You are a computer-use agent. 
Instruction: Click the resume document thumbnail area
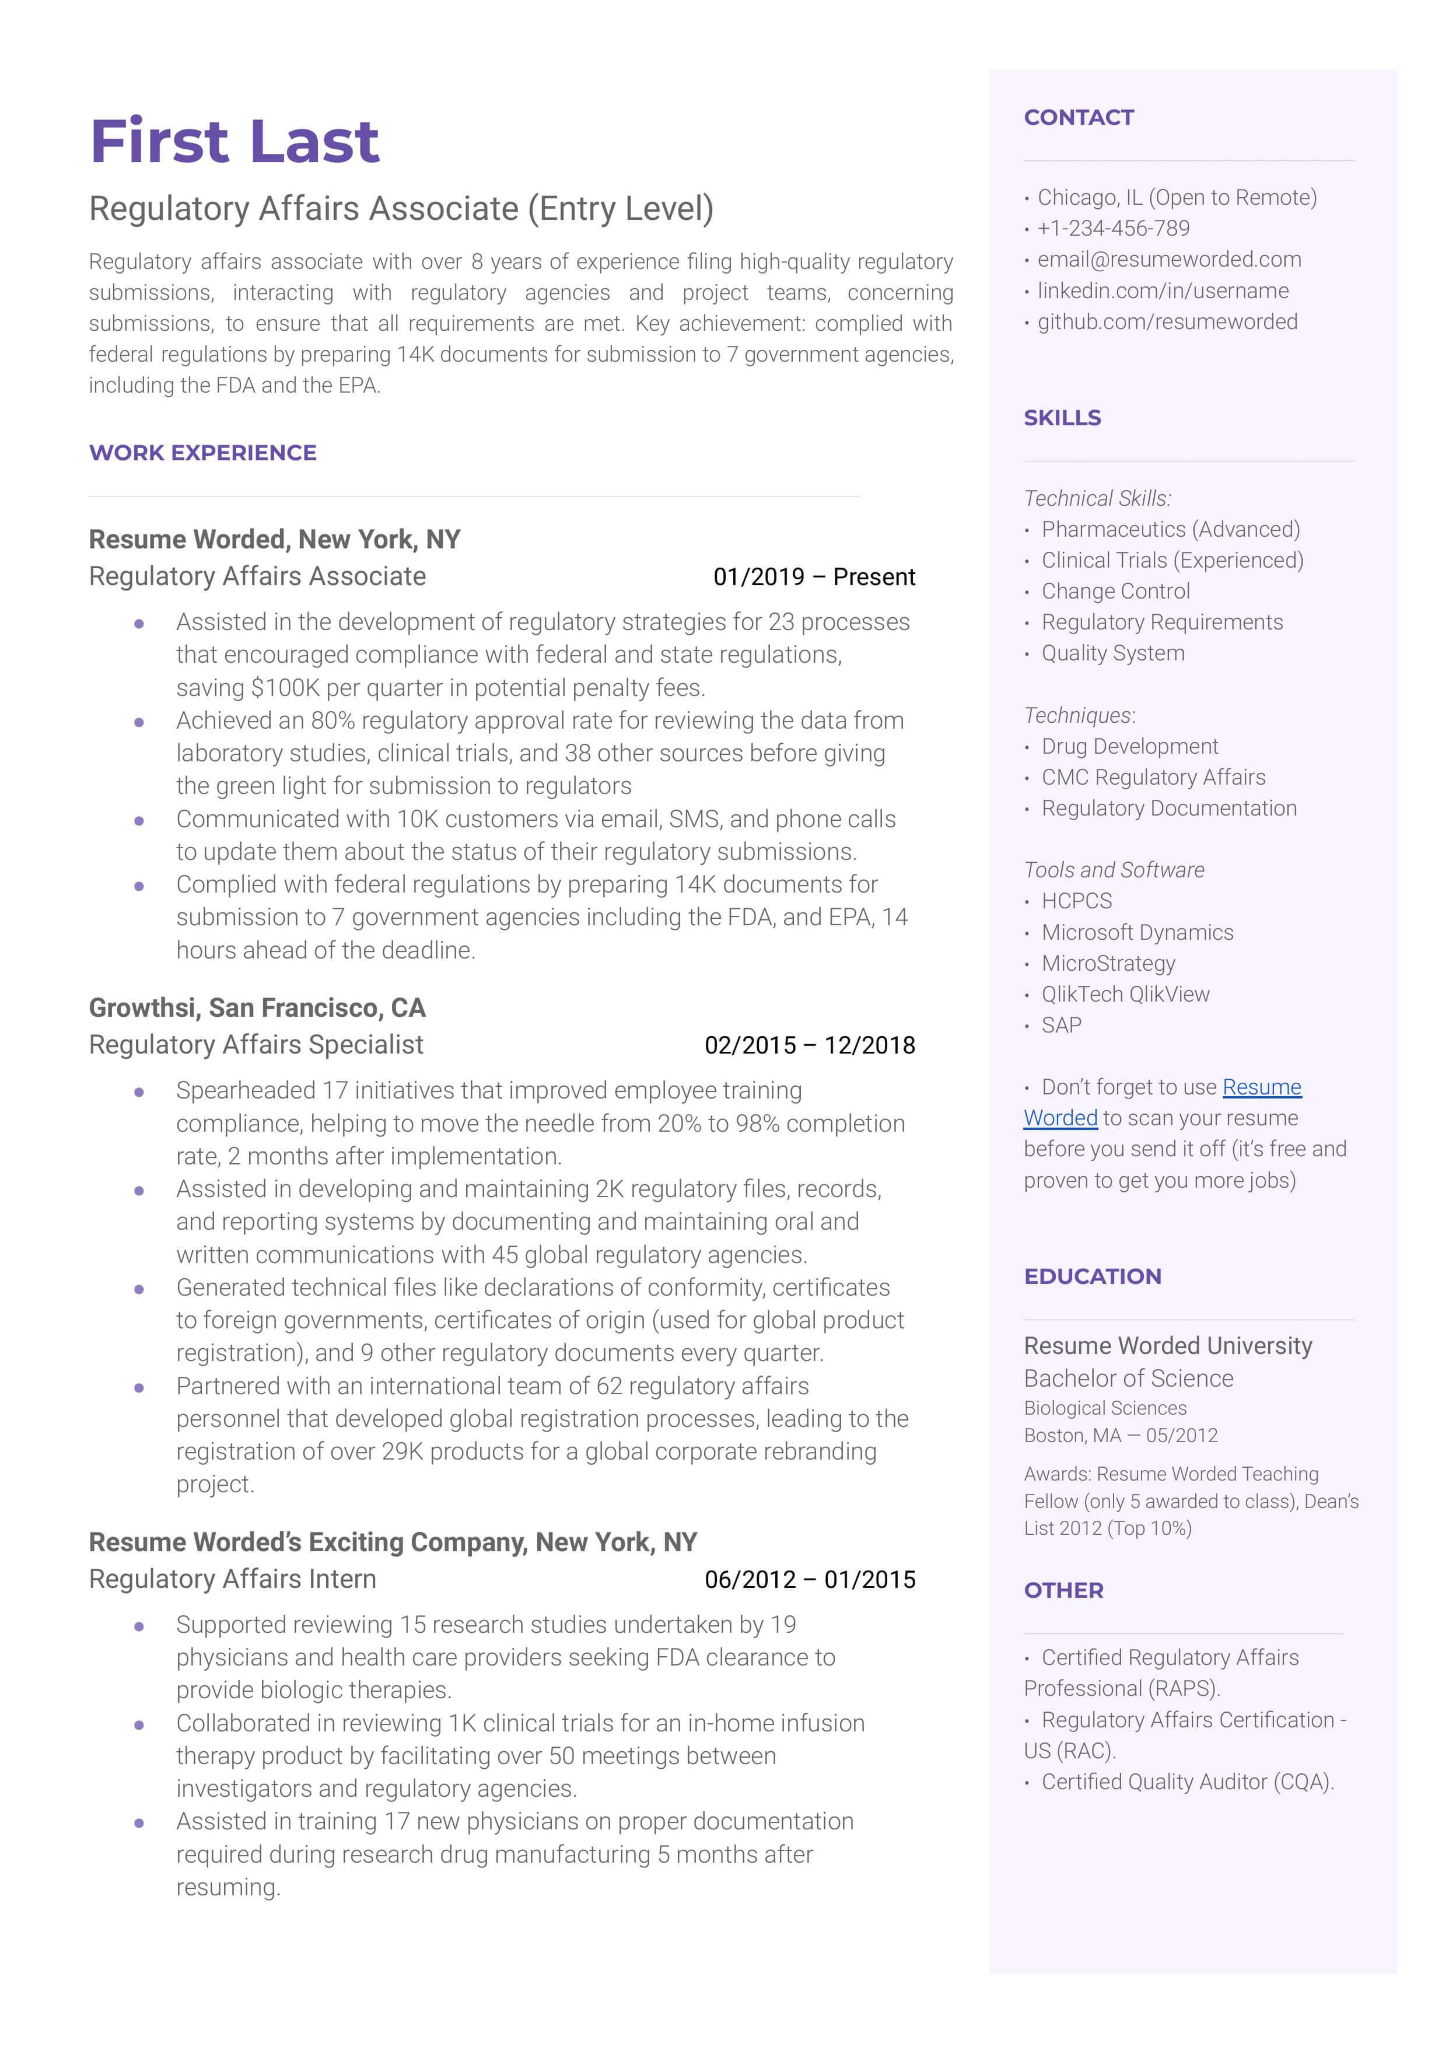click(x=724, y=1023)
